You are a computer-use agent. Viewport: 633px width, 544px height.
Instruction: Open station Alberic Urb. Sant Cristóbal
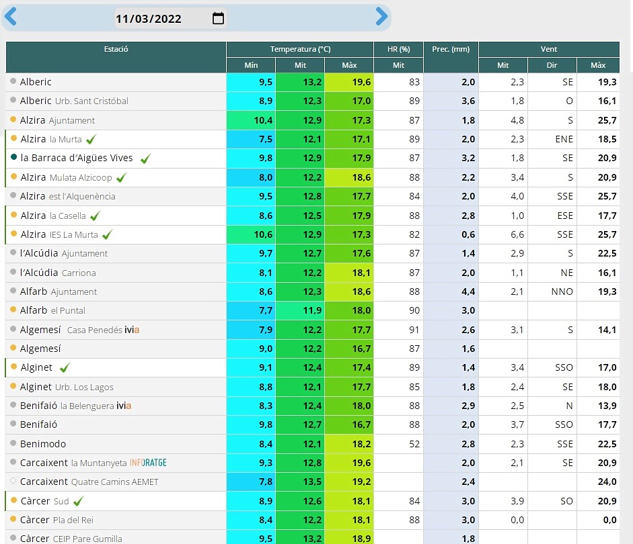(74, 101)
